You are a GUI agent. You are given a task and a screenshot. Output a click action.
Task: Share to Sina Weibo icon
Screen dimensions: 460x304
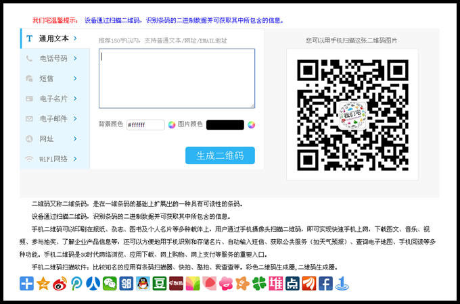coord(60,284)
